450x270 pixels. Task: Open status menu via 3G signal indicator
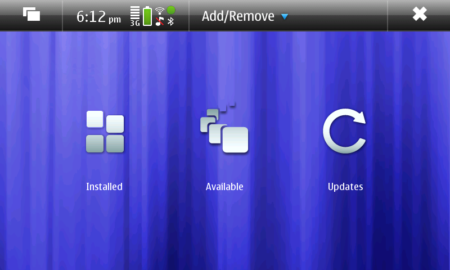135,16
